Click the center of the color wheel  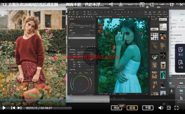pos(81,84)
